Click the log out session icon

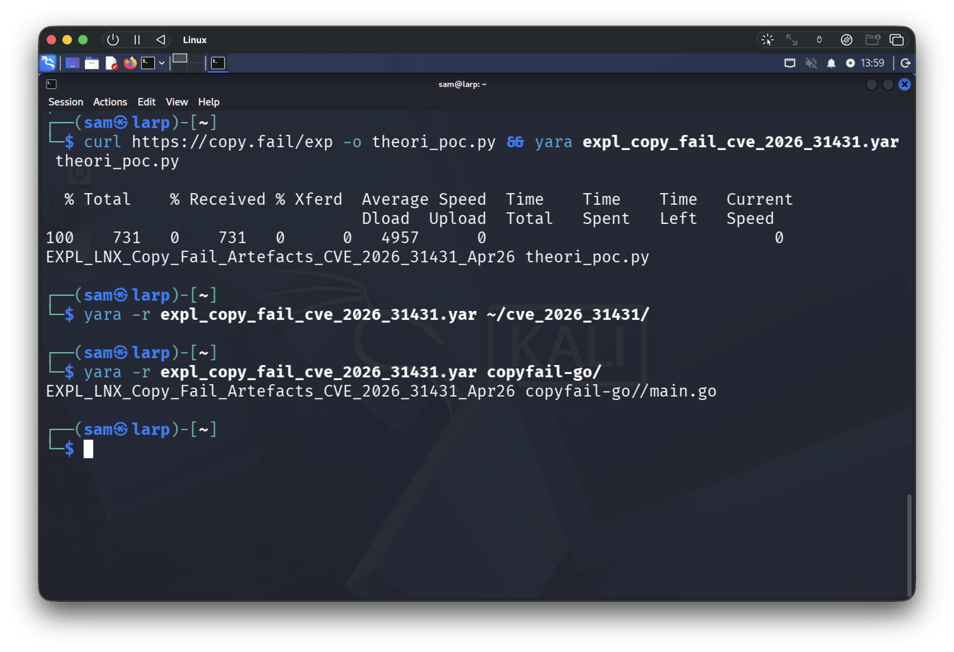(x=906, y=63)
